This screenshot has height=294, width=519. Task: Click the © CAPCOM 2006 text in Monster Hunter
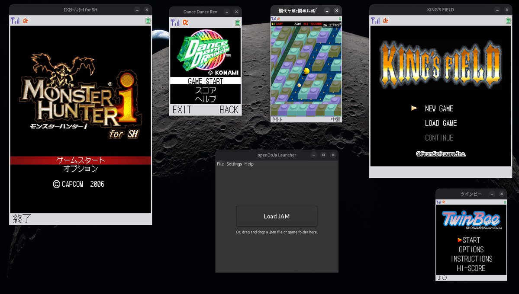79,184
